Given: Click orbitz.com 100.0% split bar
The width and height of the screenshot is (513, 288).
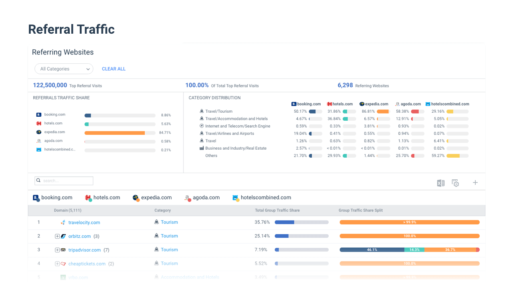Looking at the screenshot, I should [x=410, y=236].
